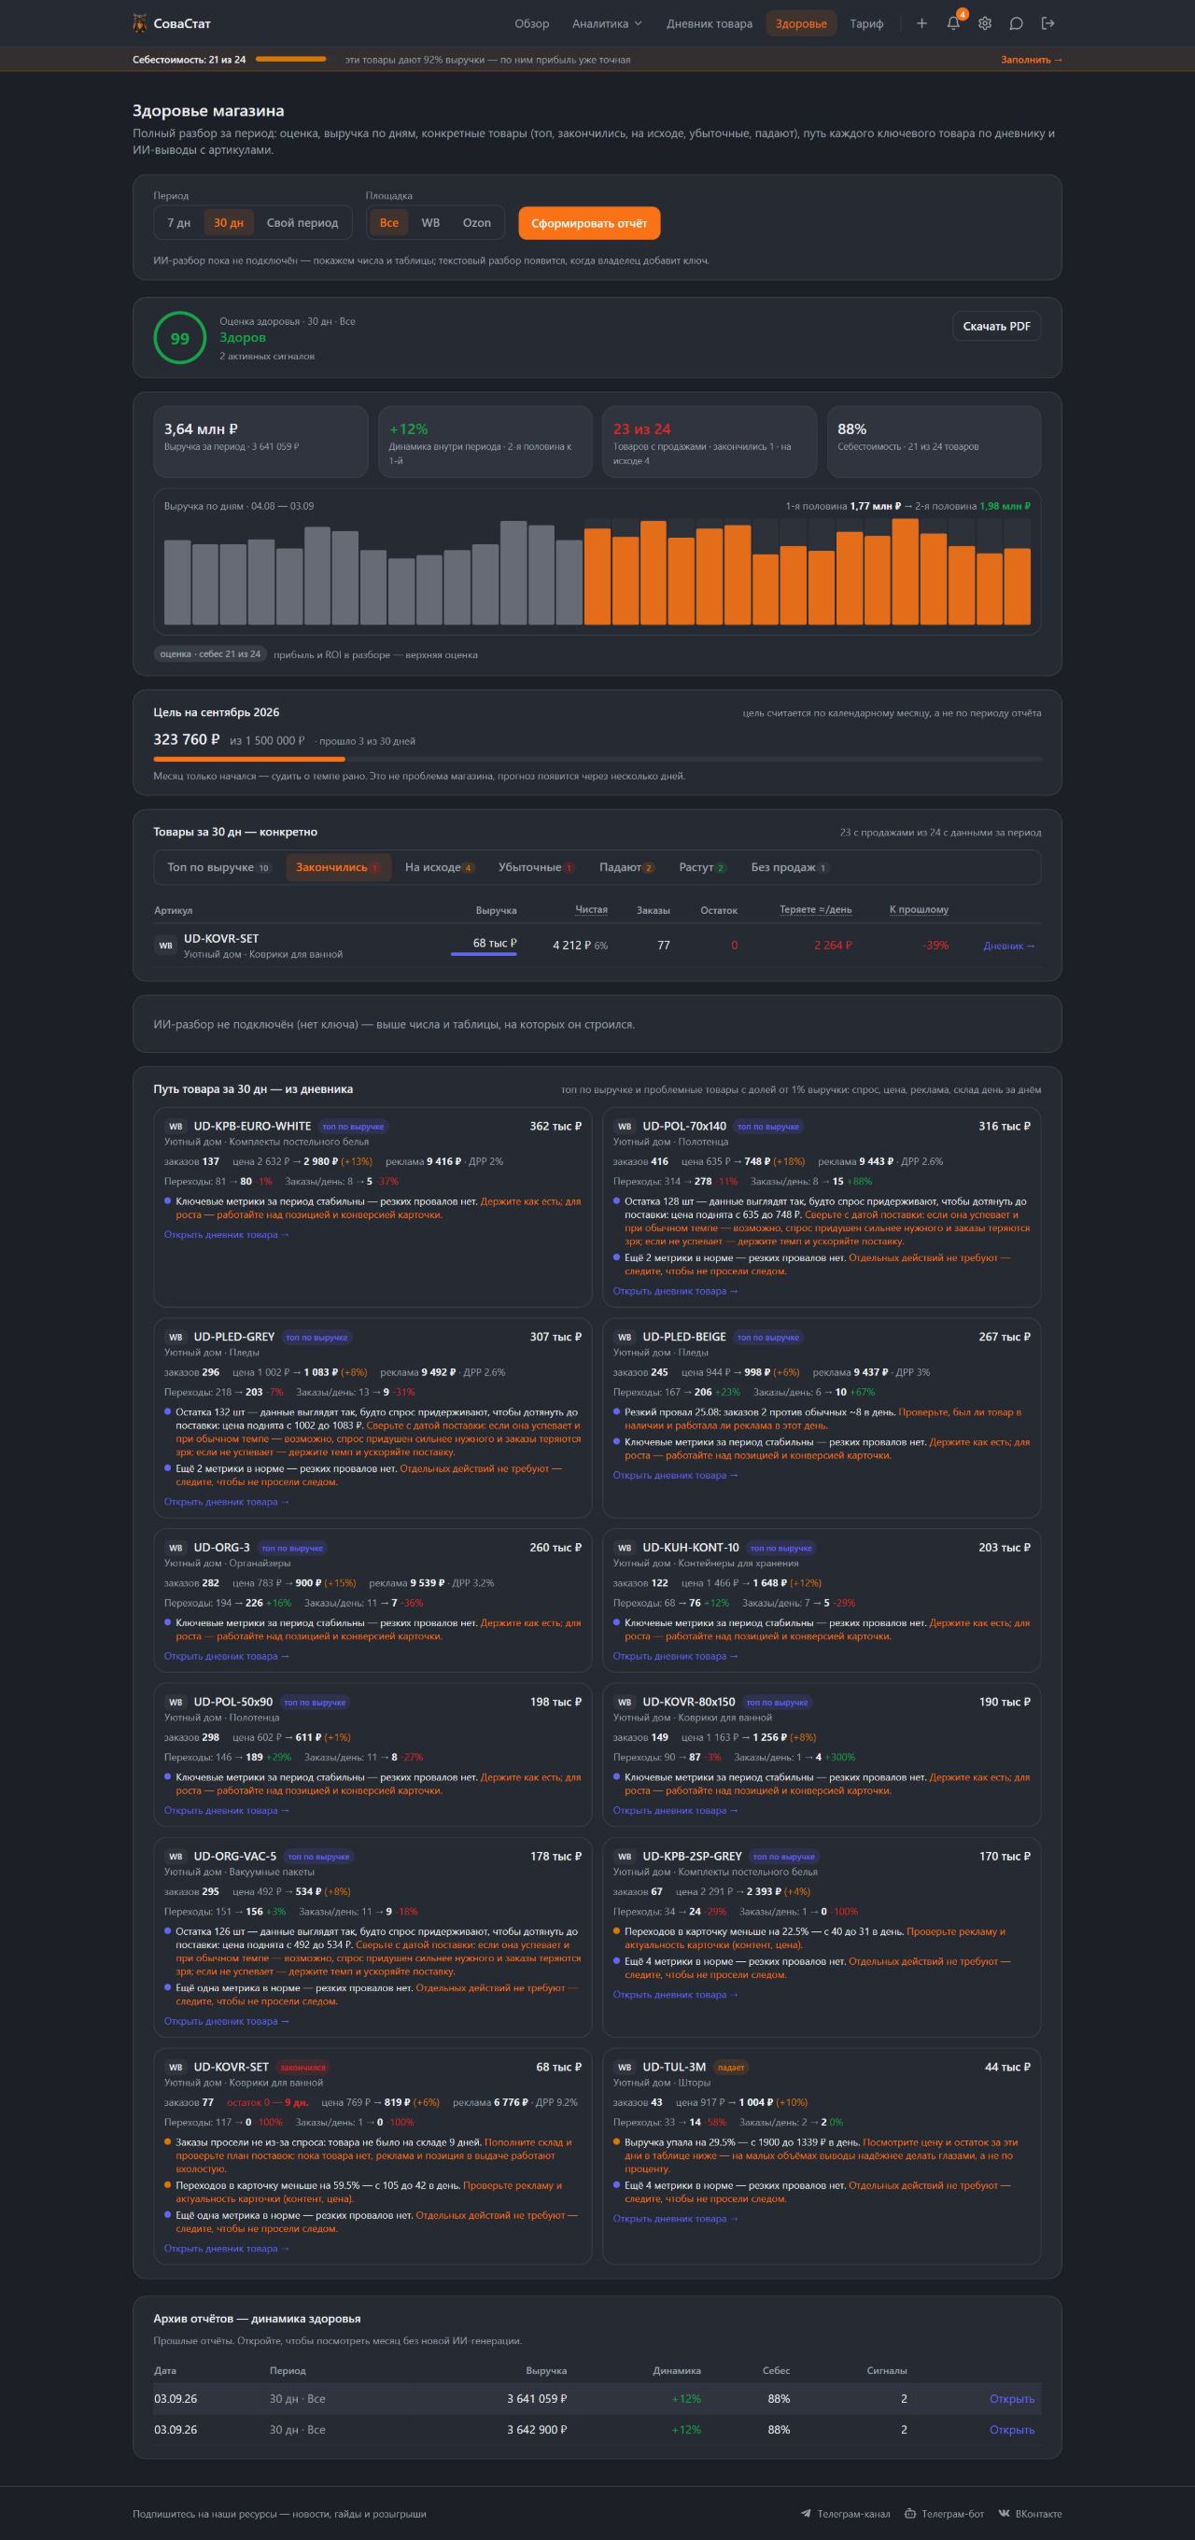Filter report by WB marketplace
The width and height of the screenshot is (1195, 2540).
(431, 223)
